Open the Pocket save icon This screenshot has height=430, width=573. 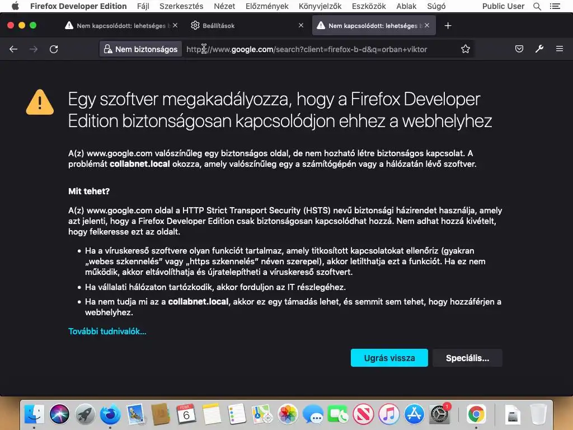(x=519, y=49)
